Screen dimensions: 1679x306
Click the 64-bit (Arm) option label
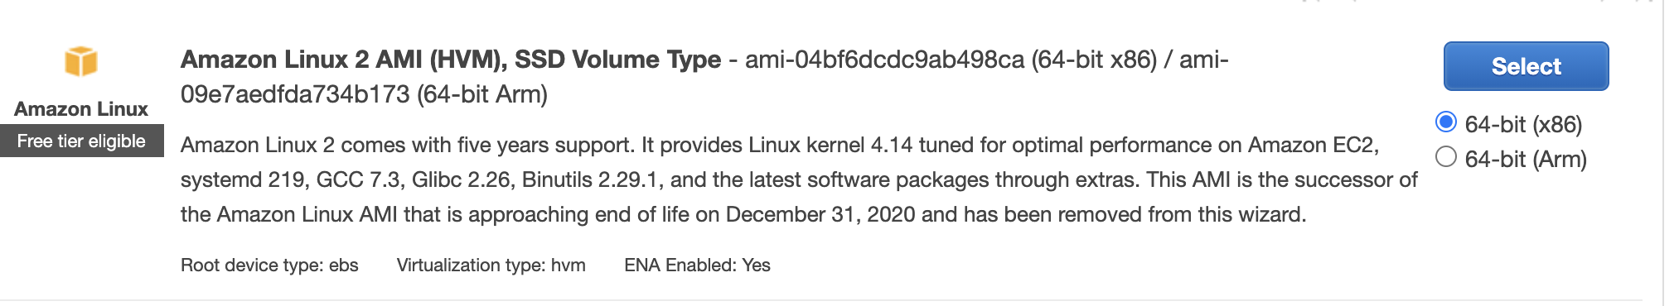pyautogui.click(x=1526, y=159)
